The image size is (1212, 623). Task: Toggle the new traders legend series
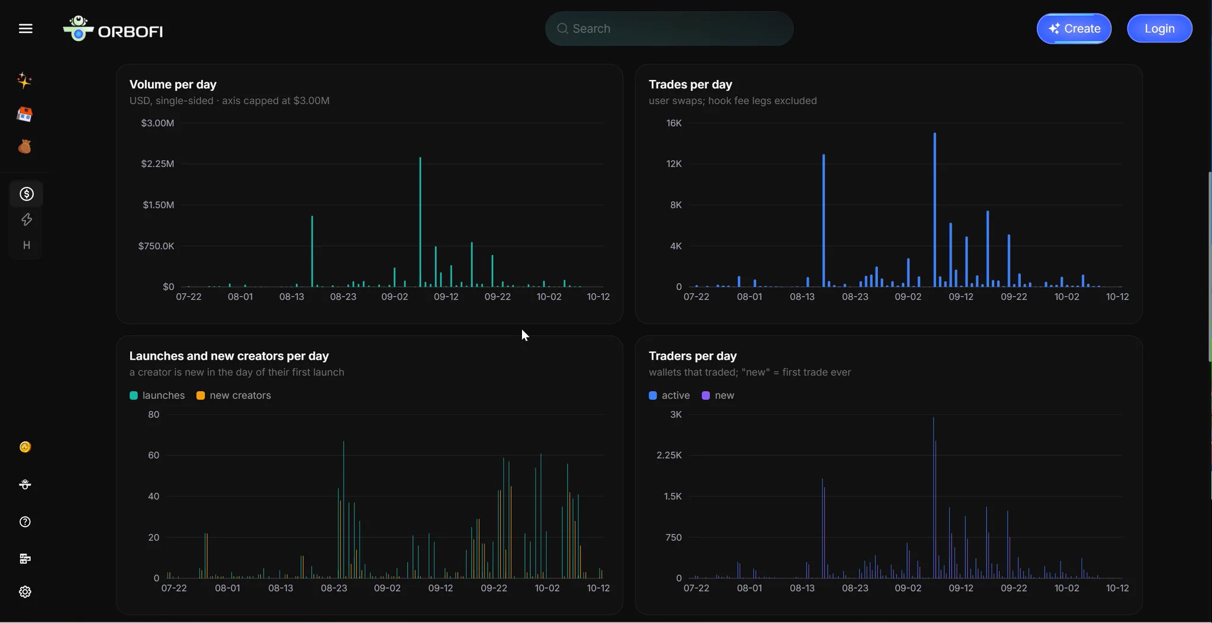[718, 395]
